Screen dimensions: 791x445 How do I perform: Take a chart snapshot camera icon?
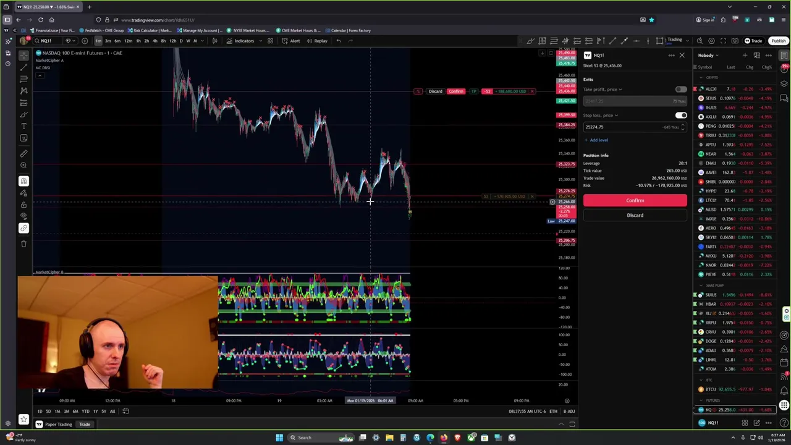[x=735, y=41]
